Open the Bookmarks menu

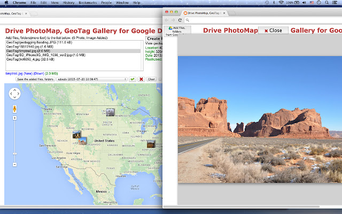click(88, 3)
